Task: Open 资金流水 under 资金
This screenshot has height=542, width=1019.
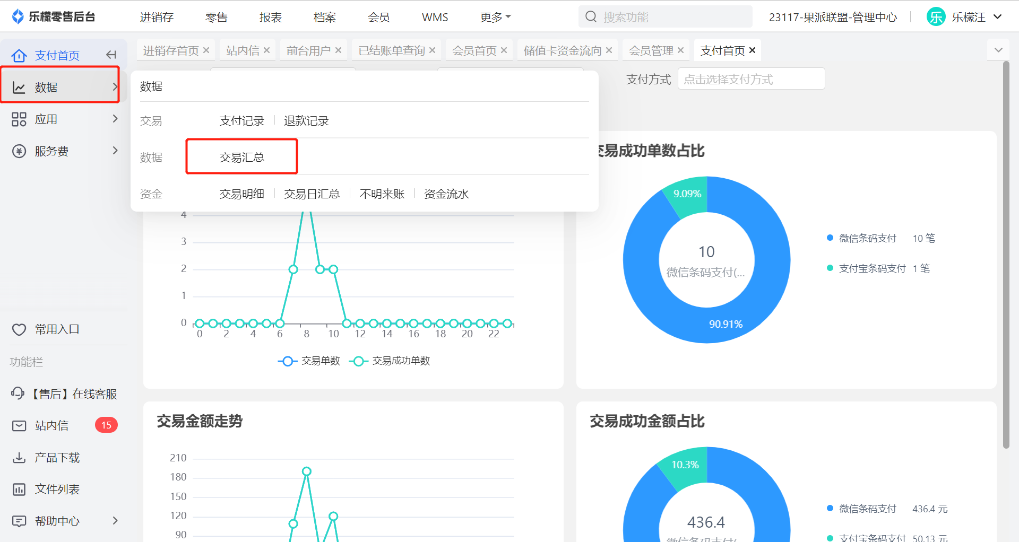Action: pos(446,194)
